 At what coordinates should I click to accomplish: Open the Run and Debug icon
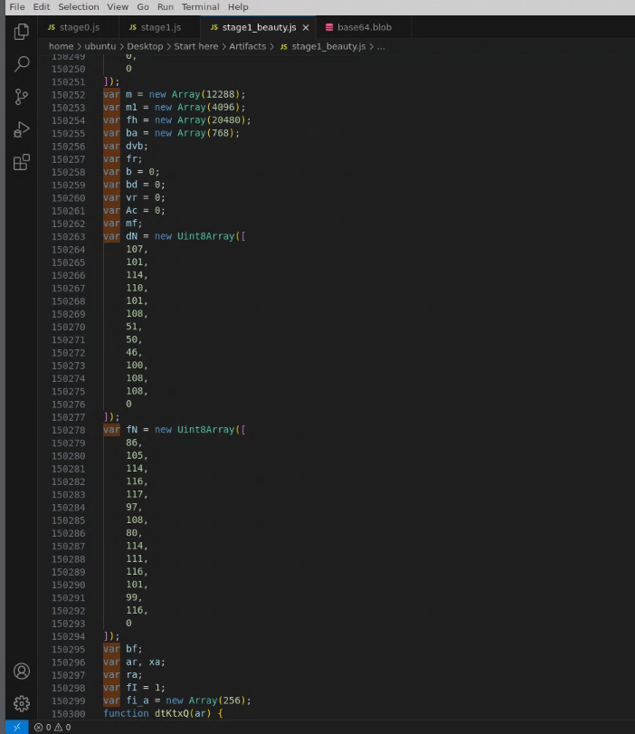[20, 129]
